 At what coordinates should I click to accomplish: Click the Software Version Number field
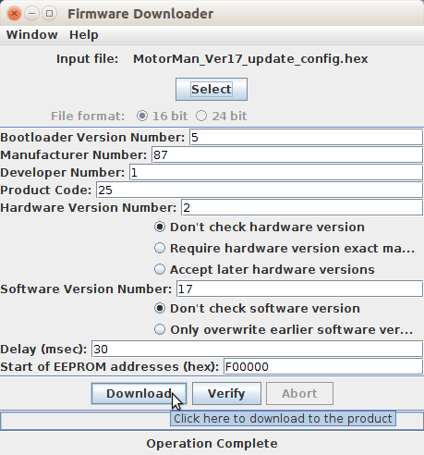299,289
